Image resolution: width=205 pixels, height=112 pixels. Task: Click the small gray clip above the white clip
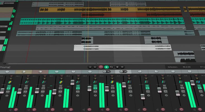tap(87, 40)
